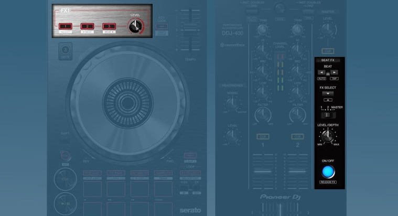Viewport: 398px width, 216px height.
Task: Click the deck play/pause button
Action: (65, 204)
